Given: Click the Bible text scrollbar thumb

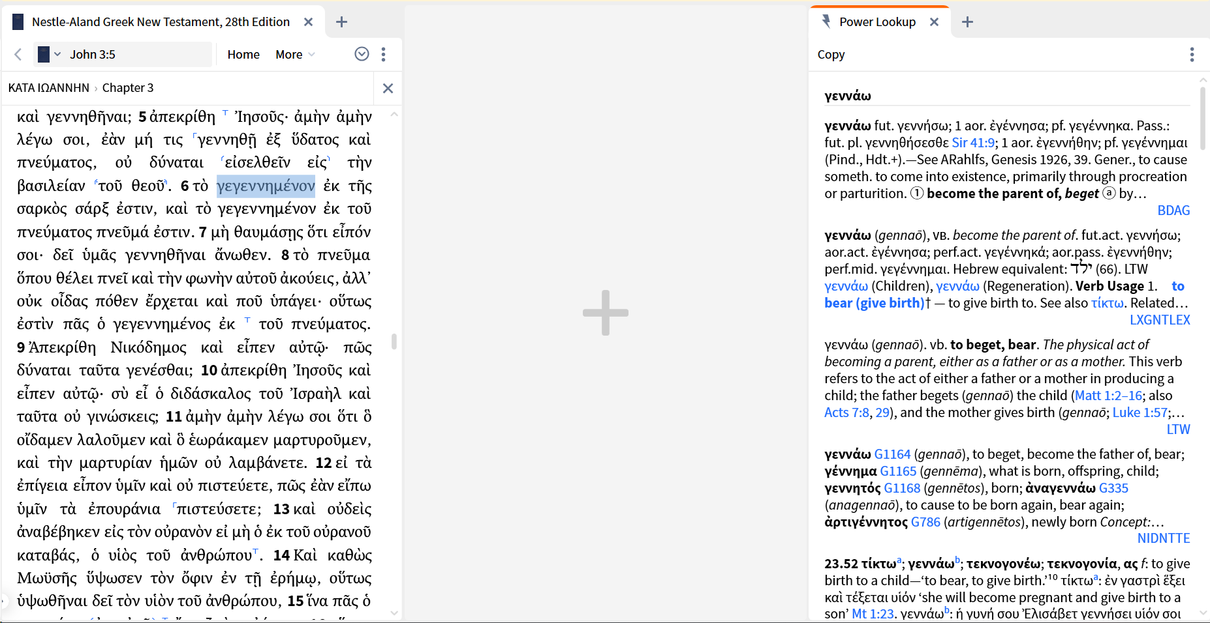Looking at the screenshot, I should click(x=394, y=341).
